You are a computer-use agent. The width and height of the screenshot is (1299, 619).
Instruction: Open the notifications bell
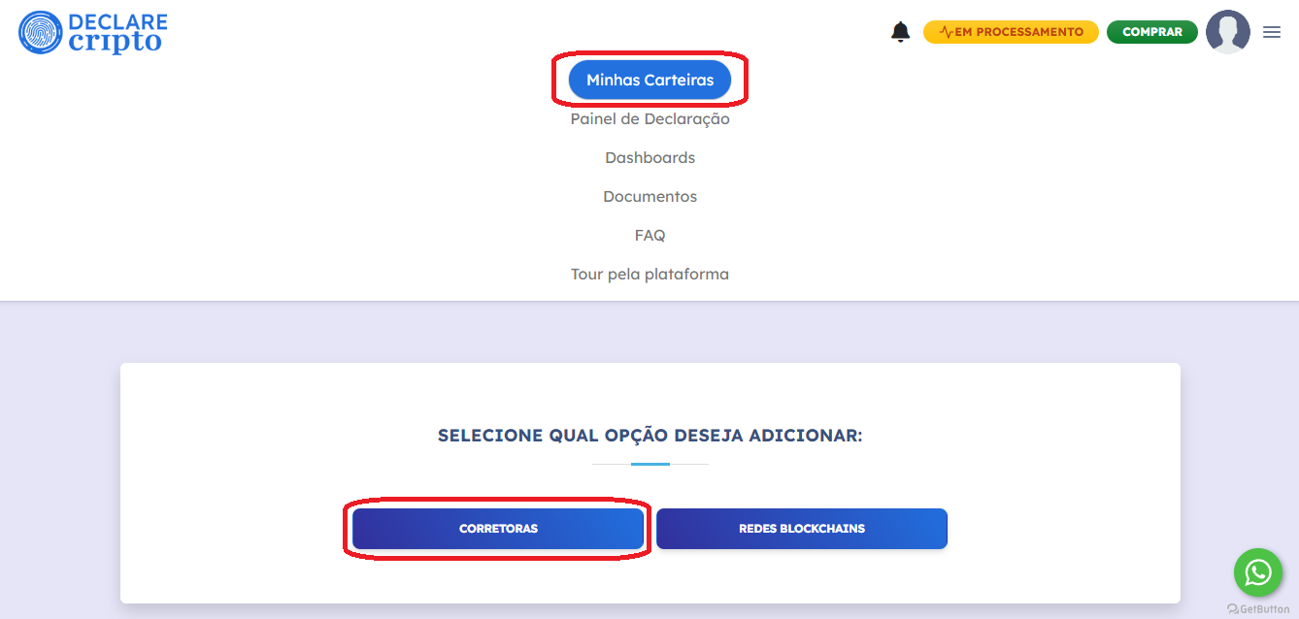coord(900,32)
